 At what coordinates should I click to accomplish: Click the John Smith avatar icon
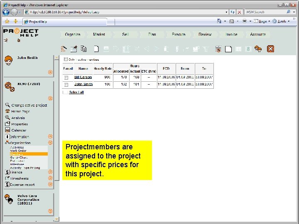[9, 61]
